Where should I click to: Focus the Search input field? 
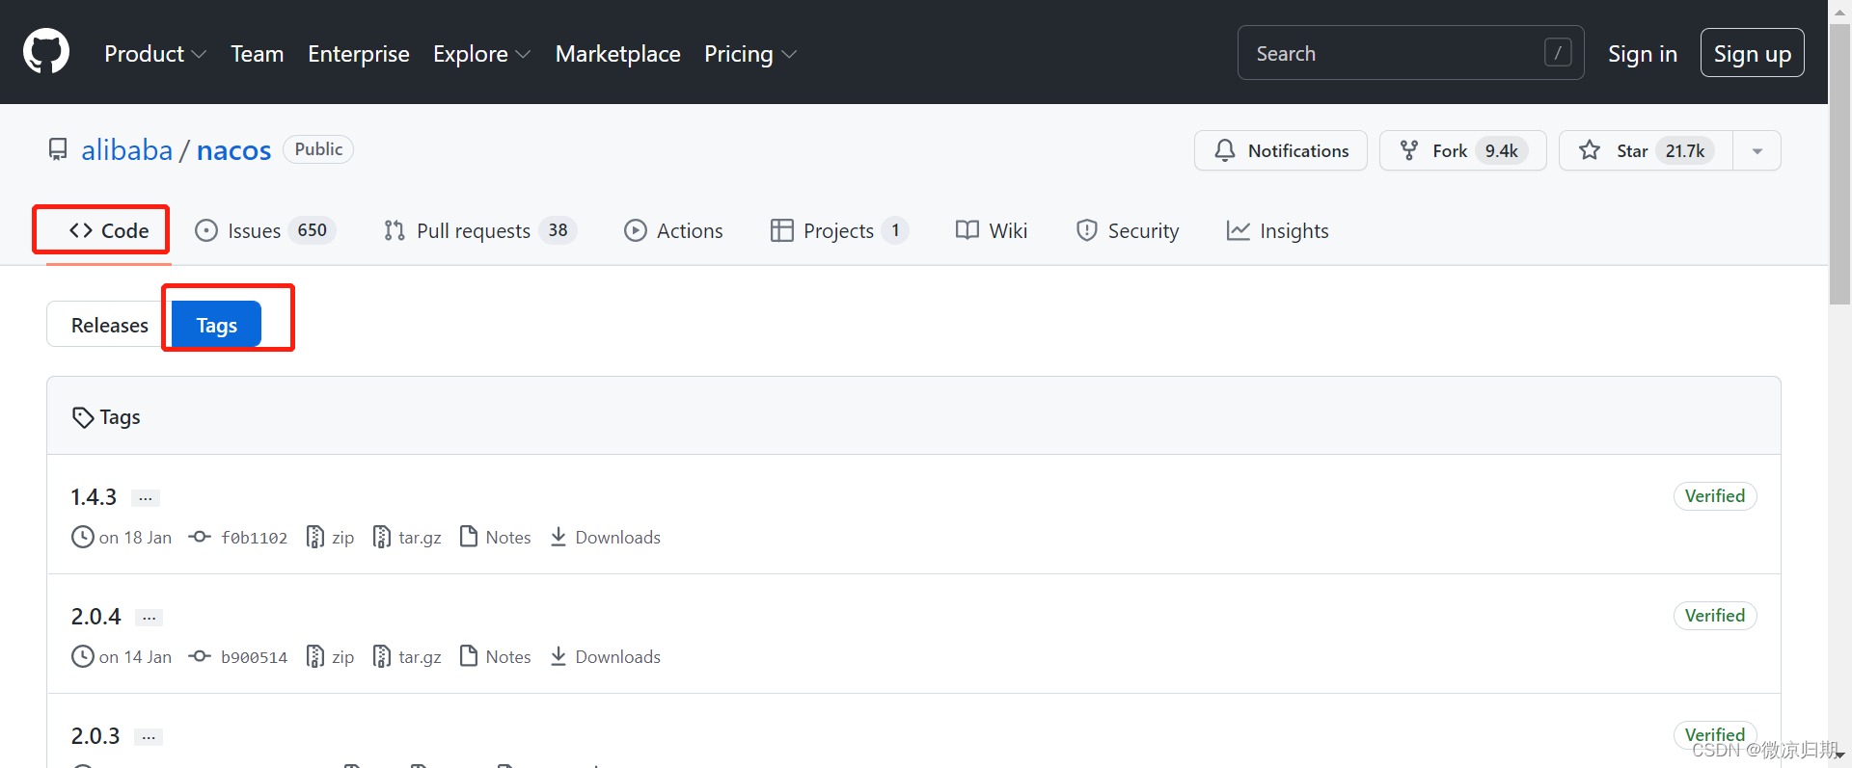point(1410,53)
